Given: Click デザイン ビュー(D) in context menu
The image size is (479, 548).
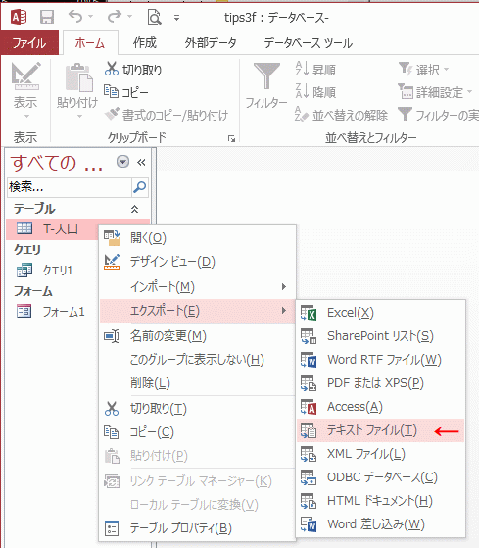Looking at the screenshot, I should pyautogui.click(x=198, y=262).
